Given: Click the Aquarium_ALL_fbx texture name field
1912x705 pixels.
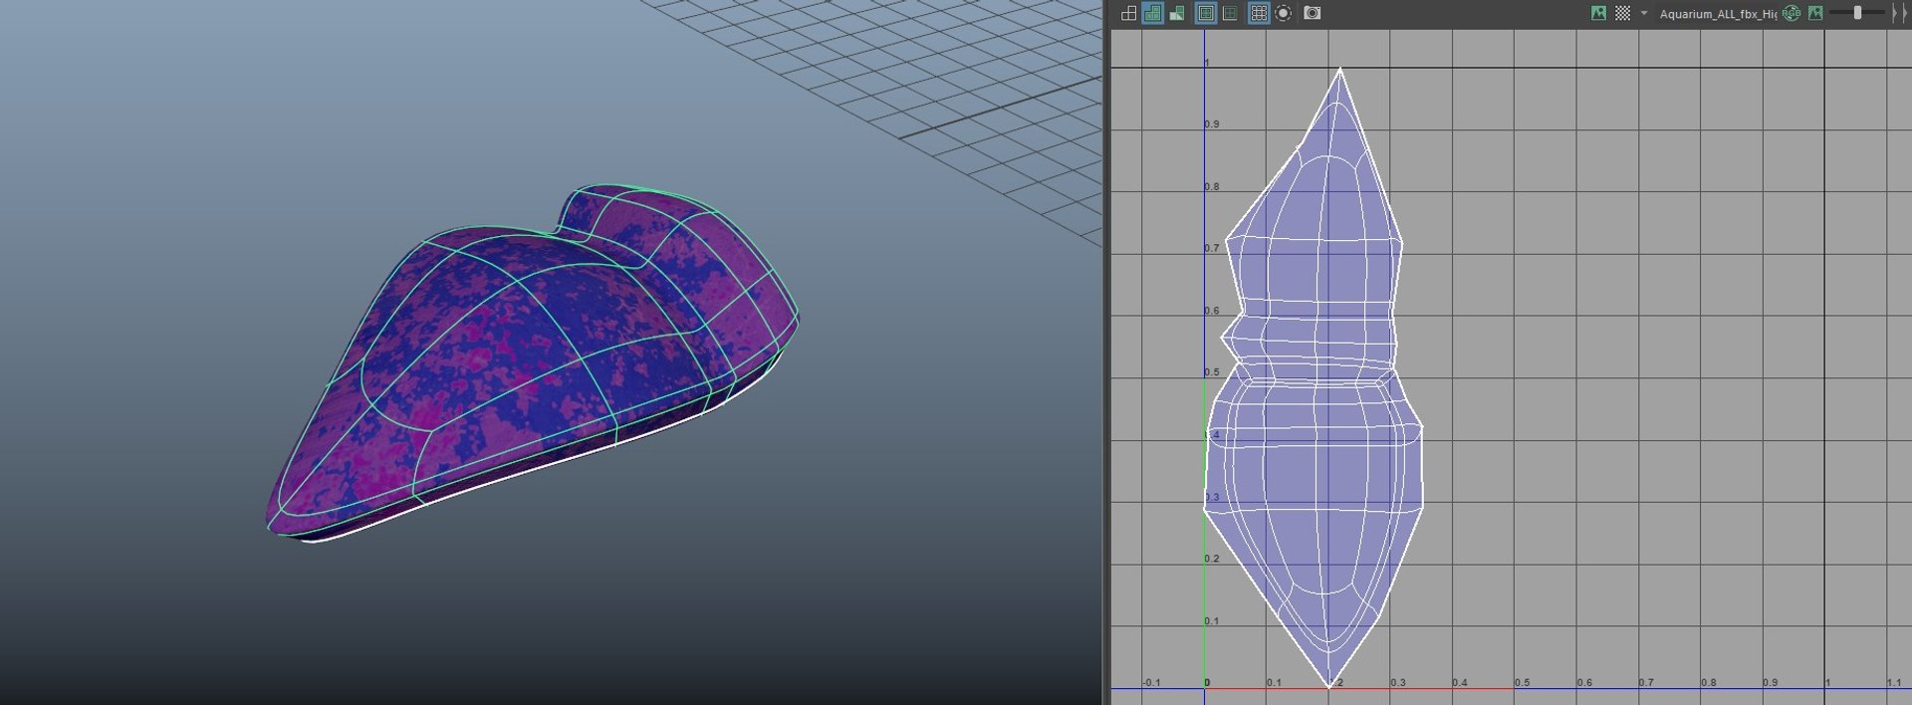Looking at the screenshot, I should (x=1718, y=14).
